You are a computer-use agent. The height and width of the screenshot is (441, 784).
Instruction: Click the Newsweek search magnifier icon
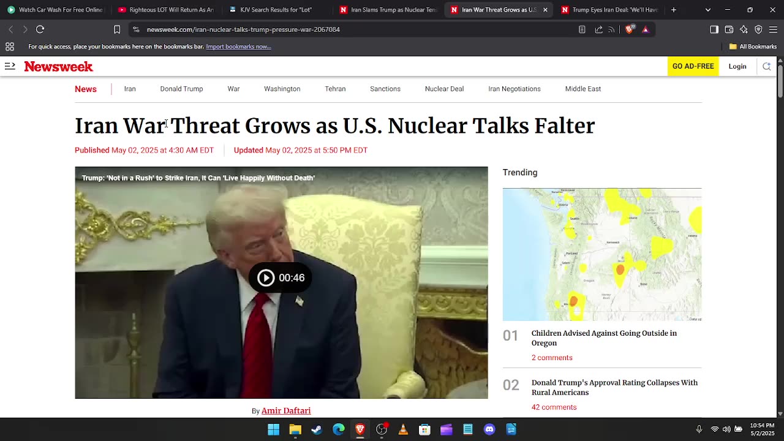[x=766, y=66]
